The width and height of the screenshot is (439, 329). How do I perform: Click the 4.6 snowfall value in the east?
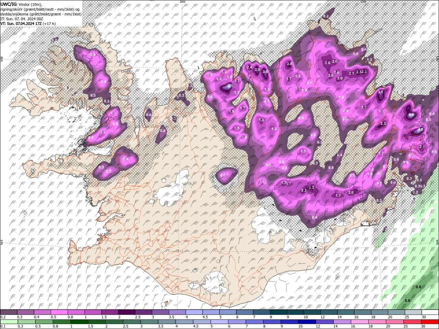coord(412,115)
